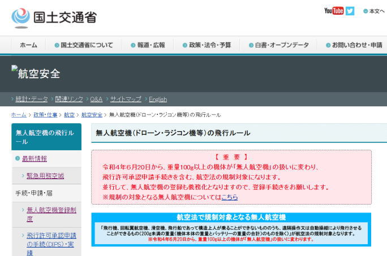Image resolution: width=387 pixels, height=256 pixels.
Task: Expand 最新情報 in the sidebar
Action: coord(35,159)
